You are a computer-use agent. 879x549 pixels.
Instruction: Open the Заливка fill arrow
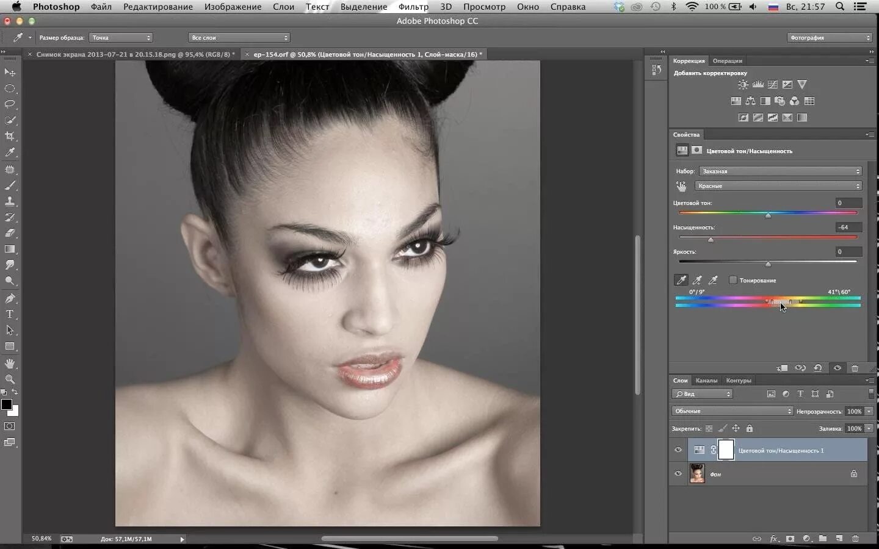(x=869, y=428)
